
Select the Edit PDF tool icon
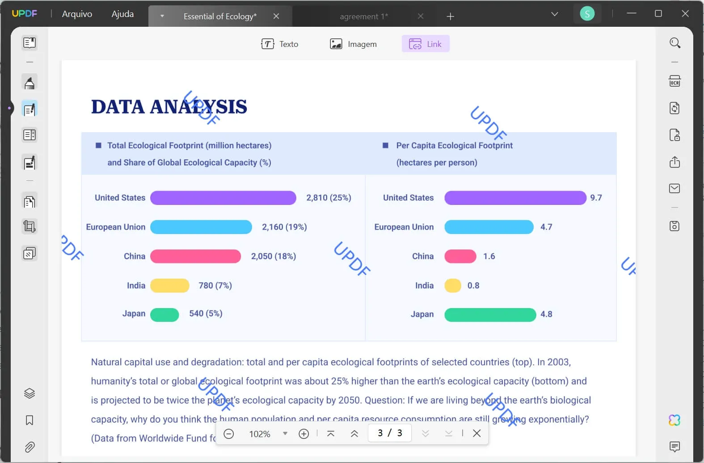pyautogui.click(x=30, y=109)
